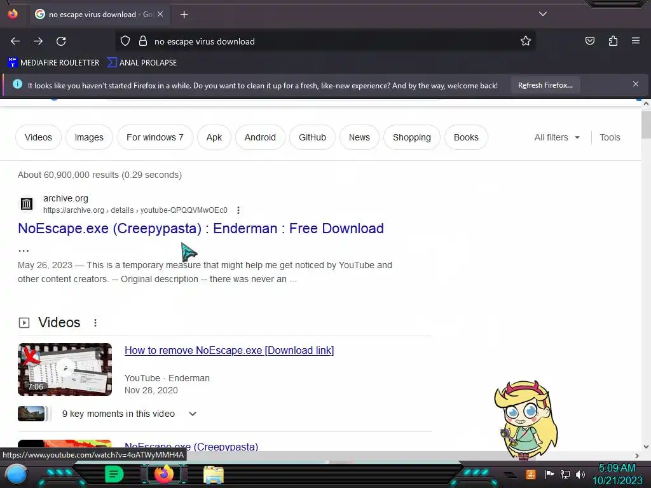Go forward to the next page
This screenshot has width=651, height=488.
(38, 41)
